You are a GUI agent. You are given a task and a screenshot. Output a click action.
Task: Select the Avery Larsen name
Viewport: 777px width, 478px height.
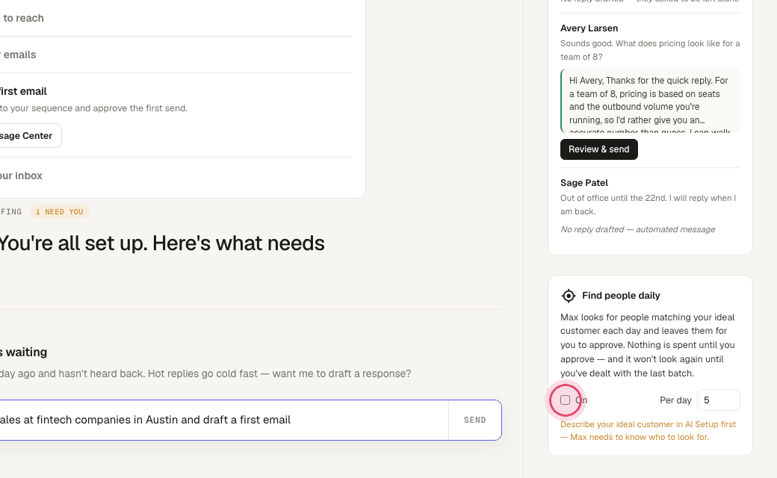click(589, 28)
